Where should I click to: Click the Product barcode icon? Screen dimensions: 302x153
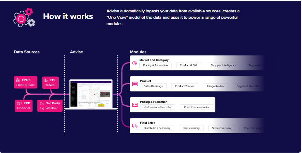pos(135,84)
